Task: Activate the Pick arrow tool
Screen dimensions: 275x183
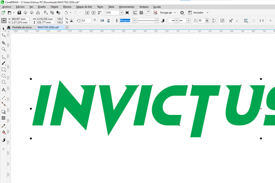Action: click(x=4, y=29)
